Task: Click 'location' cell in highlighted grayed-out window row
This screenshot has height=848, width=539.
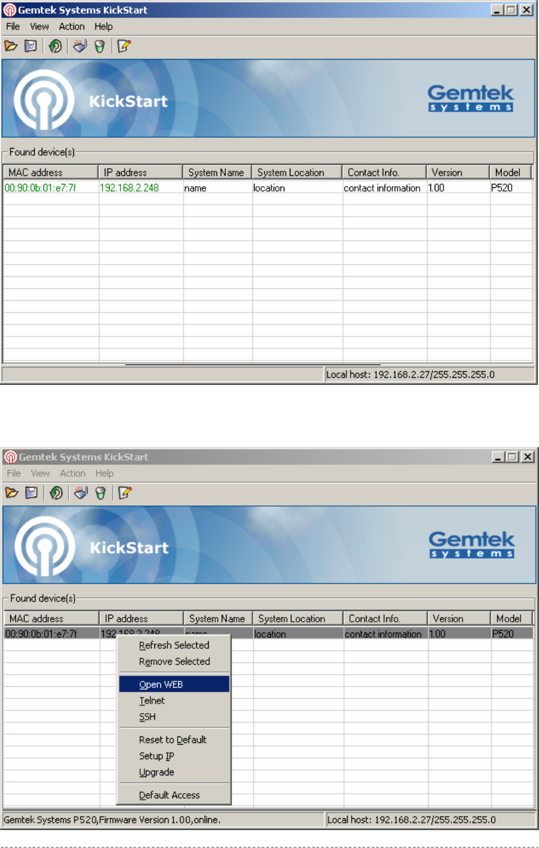Action: 270,634
